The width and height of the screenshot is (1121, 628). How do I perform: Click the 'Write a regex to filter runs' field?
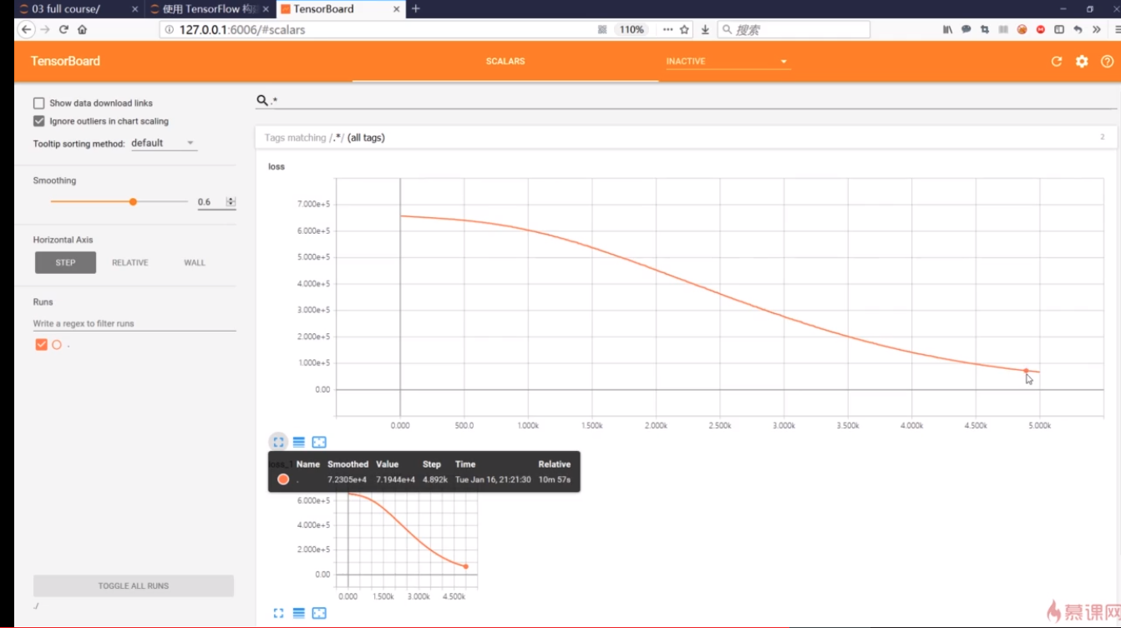tap(134, 323)
